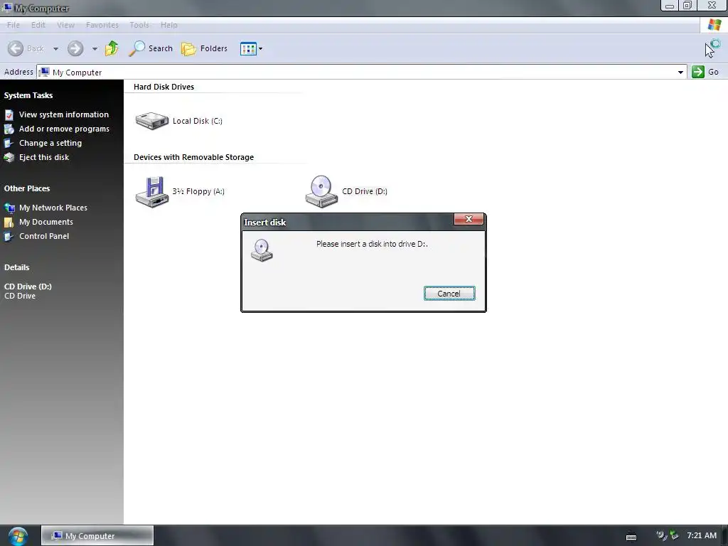Open the File menu
The image size is (728, 546).
[x=13, y=25]
